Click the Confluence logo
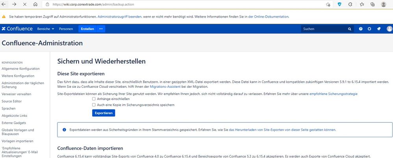 pos(17,29)
